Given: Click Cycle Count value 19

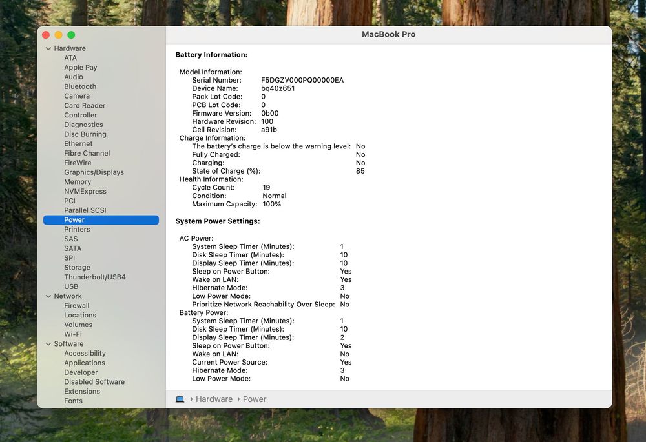Looking at the screenshot, I should tap(266, 187).
